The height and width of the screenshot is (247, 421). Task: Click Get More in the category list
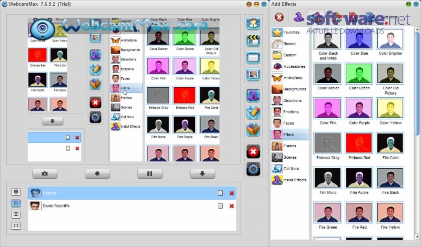coord(290,168)
